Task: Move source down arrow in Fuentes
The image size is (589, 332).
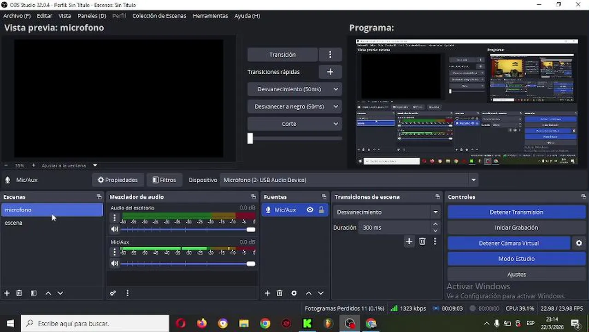Action: click(x=321, y=293)
